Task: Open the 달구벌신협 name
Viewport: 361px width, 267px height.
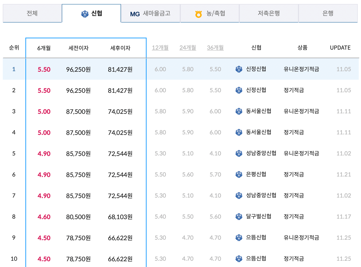Action: tap(259, 216)
